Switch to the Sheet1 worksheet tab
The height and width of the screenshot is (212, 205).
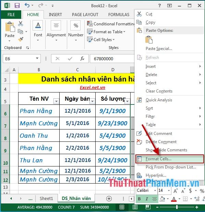[x=46, y=199]
